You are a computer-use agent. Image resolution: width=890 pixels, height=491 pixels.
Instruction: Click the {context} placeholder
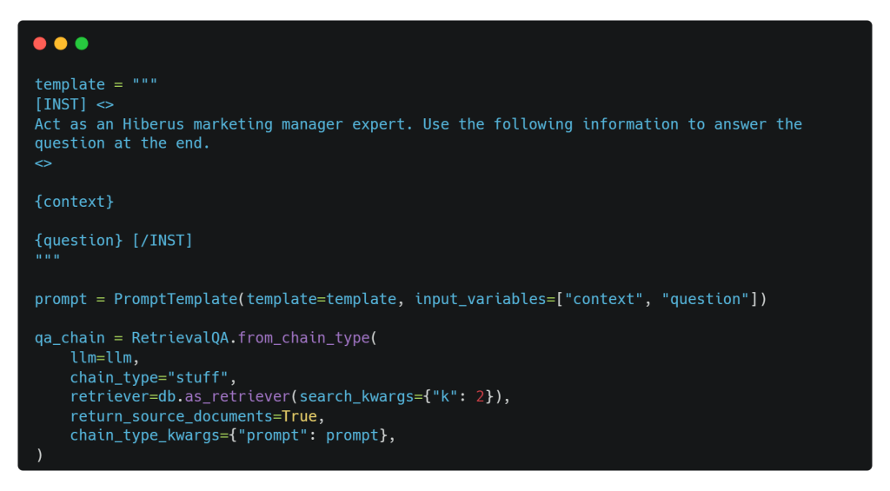75,202
